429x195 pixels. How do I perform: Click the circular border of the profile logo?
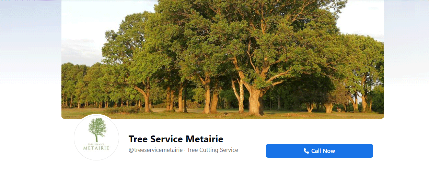click(96, 115)
